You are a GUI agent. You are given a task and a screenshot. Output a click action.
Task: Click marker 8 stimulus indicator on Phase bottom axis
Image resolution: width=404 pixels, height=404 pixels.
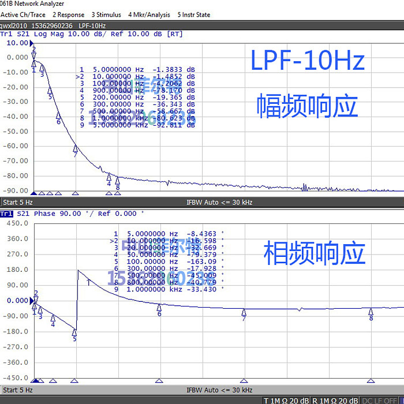371,380
